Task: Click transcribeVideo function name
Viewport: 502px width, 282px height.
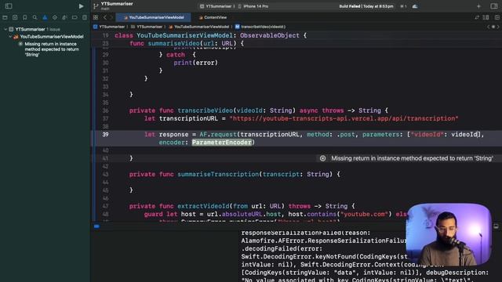Action: (x=206, y=110)
